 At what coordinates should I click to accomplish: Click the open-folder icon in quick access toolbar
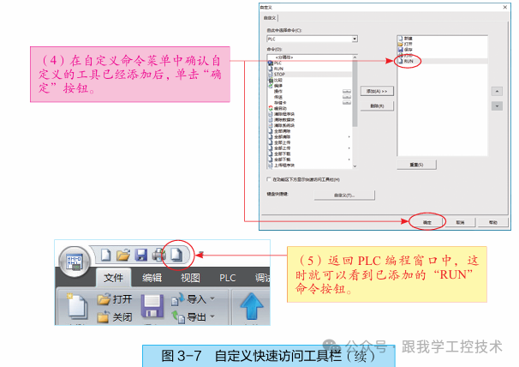[123, 256]
